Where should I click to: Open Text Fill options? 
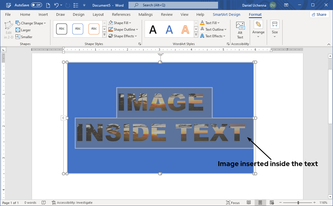coord(210,23)
